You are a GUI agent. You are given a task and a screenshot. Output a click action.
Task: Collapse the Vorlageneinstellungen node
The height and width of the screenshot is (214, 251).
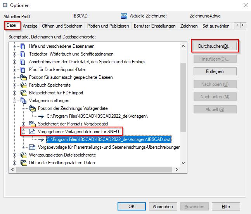14,101
